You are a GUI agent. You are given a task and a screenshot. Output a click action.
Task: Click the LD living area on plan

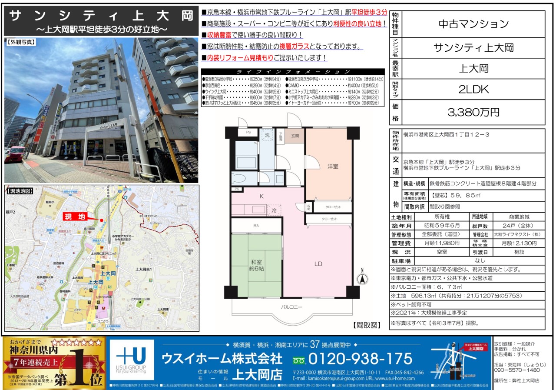(x=318, y=263)
